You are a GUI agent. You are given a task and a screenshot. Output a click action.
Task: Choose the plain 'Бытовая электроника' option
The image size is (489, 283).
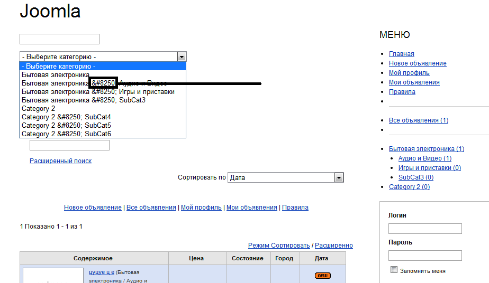click(103, 74)
